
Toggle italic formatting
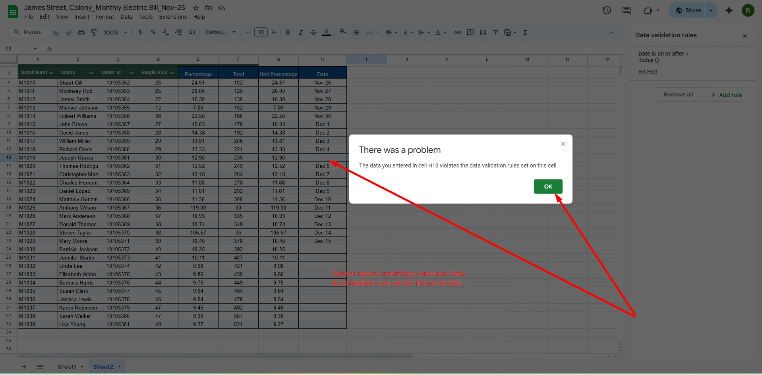[x=300, y=32]
